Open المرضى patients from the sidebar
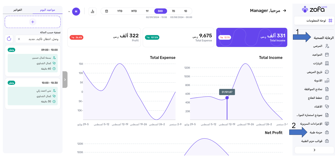The width and height of the screenshot is (335, 156). 318,46
